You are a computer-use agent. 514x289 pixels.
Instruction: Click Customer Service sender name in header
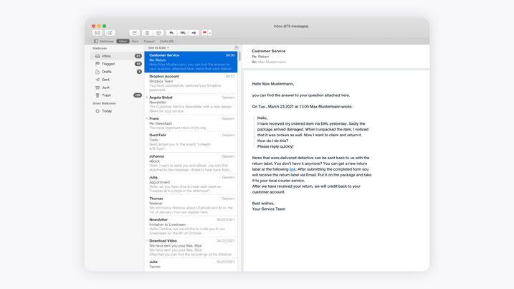tap(269, 51)
